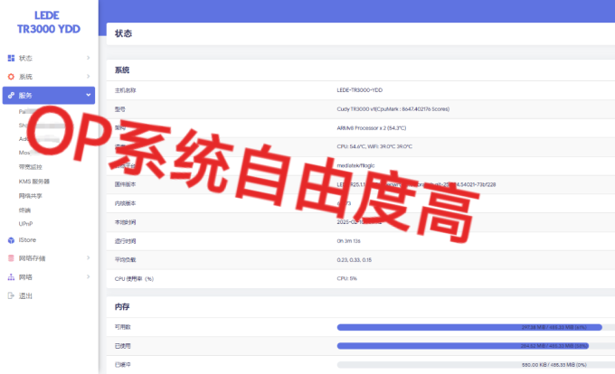Click the LEDE TR3000 YDD logo
The width and height of the screenshot is (615, 374).
tap(48, 22)
